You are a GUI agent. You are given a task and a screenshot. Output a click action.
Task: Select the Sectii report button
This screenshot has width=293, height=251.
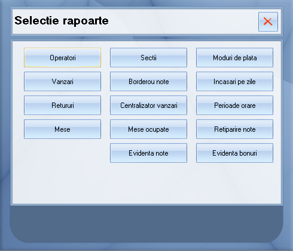(x=148, y=58)
